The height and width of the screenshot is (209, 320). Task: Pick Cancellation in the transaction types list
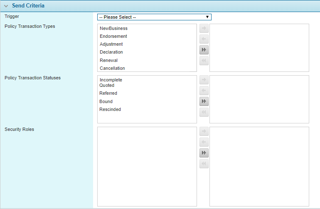click(x=112, y=68)
